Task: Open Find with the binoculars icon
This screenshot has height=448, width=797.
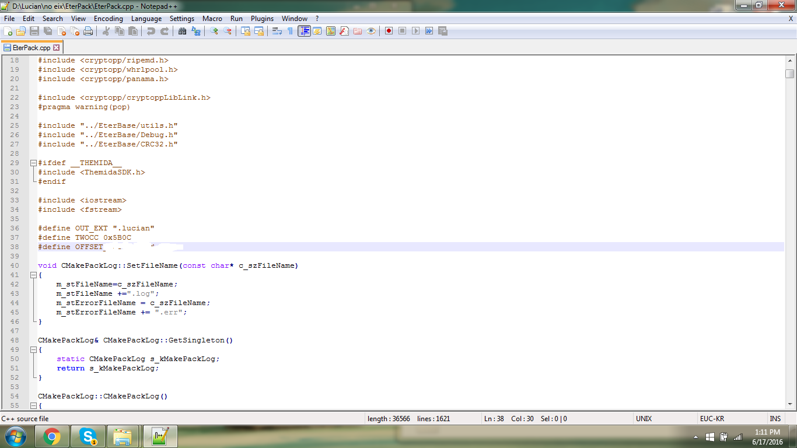Action: [x=182, y=31]
